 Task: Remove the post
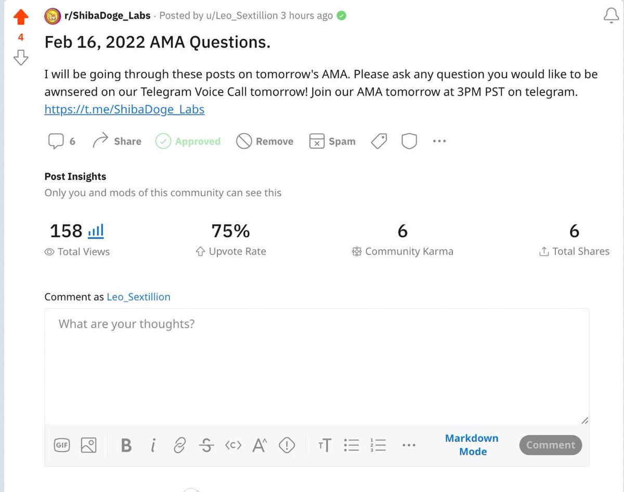265,141
